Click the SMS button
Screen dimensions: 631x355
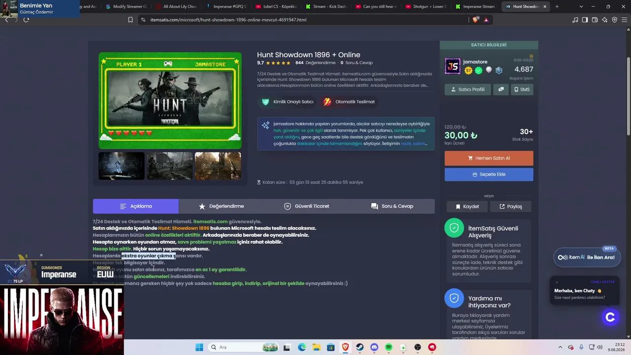(522, 89)
